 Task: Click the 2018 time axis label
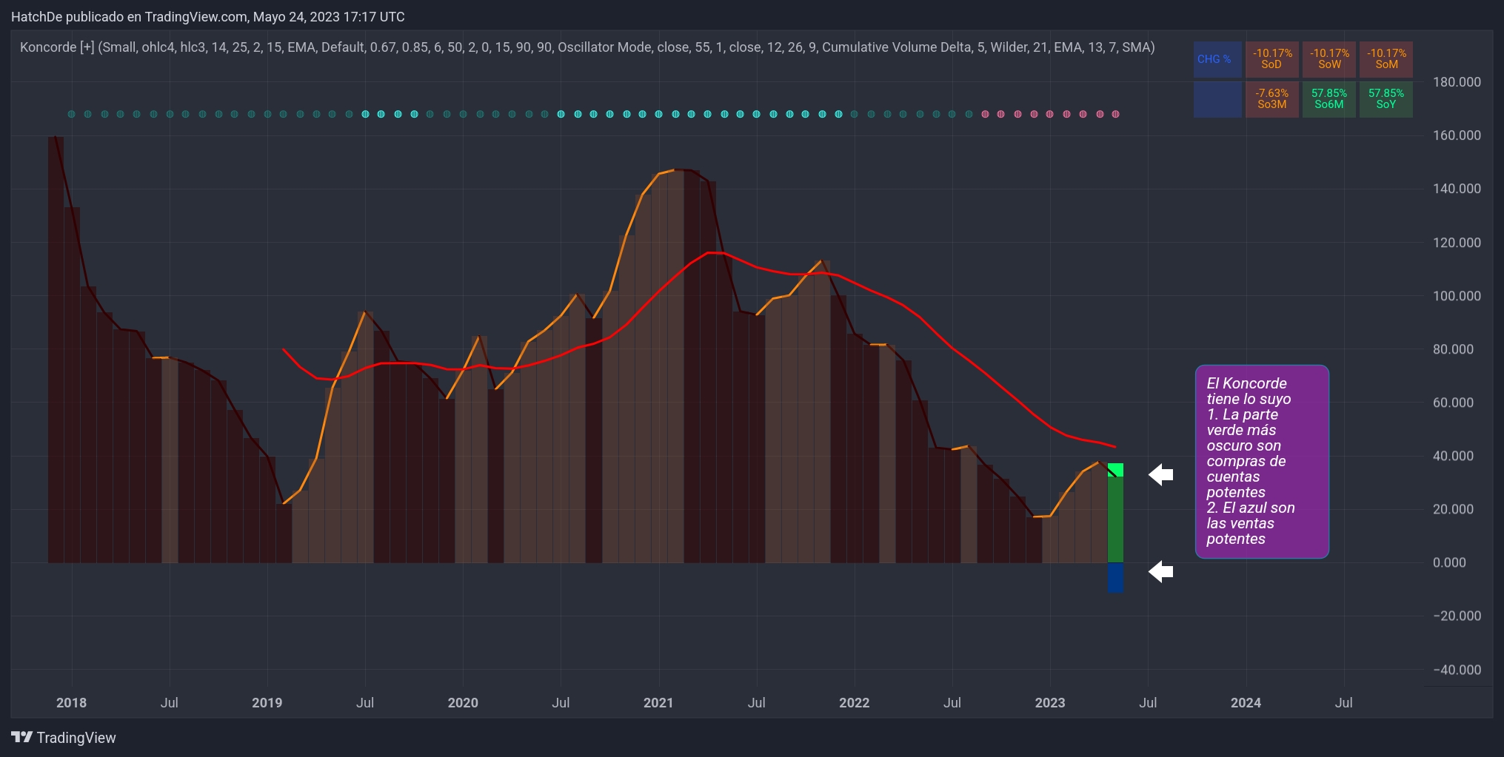pos(71,703)
